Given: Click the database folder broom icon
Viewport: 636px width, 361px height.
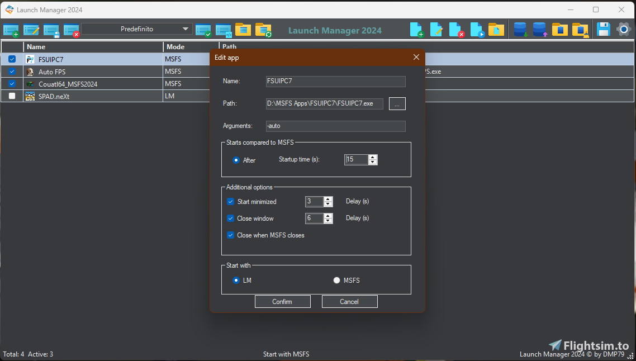Looking at the screenshot, I should tap(581, 30).
